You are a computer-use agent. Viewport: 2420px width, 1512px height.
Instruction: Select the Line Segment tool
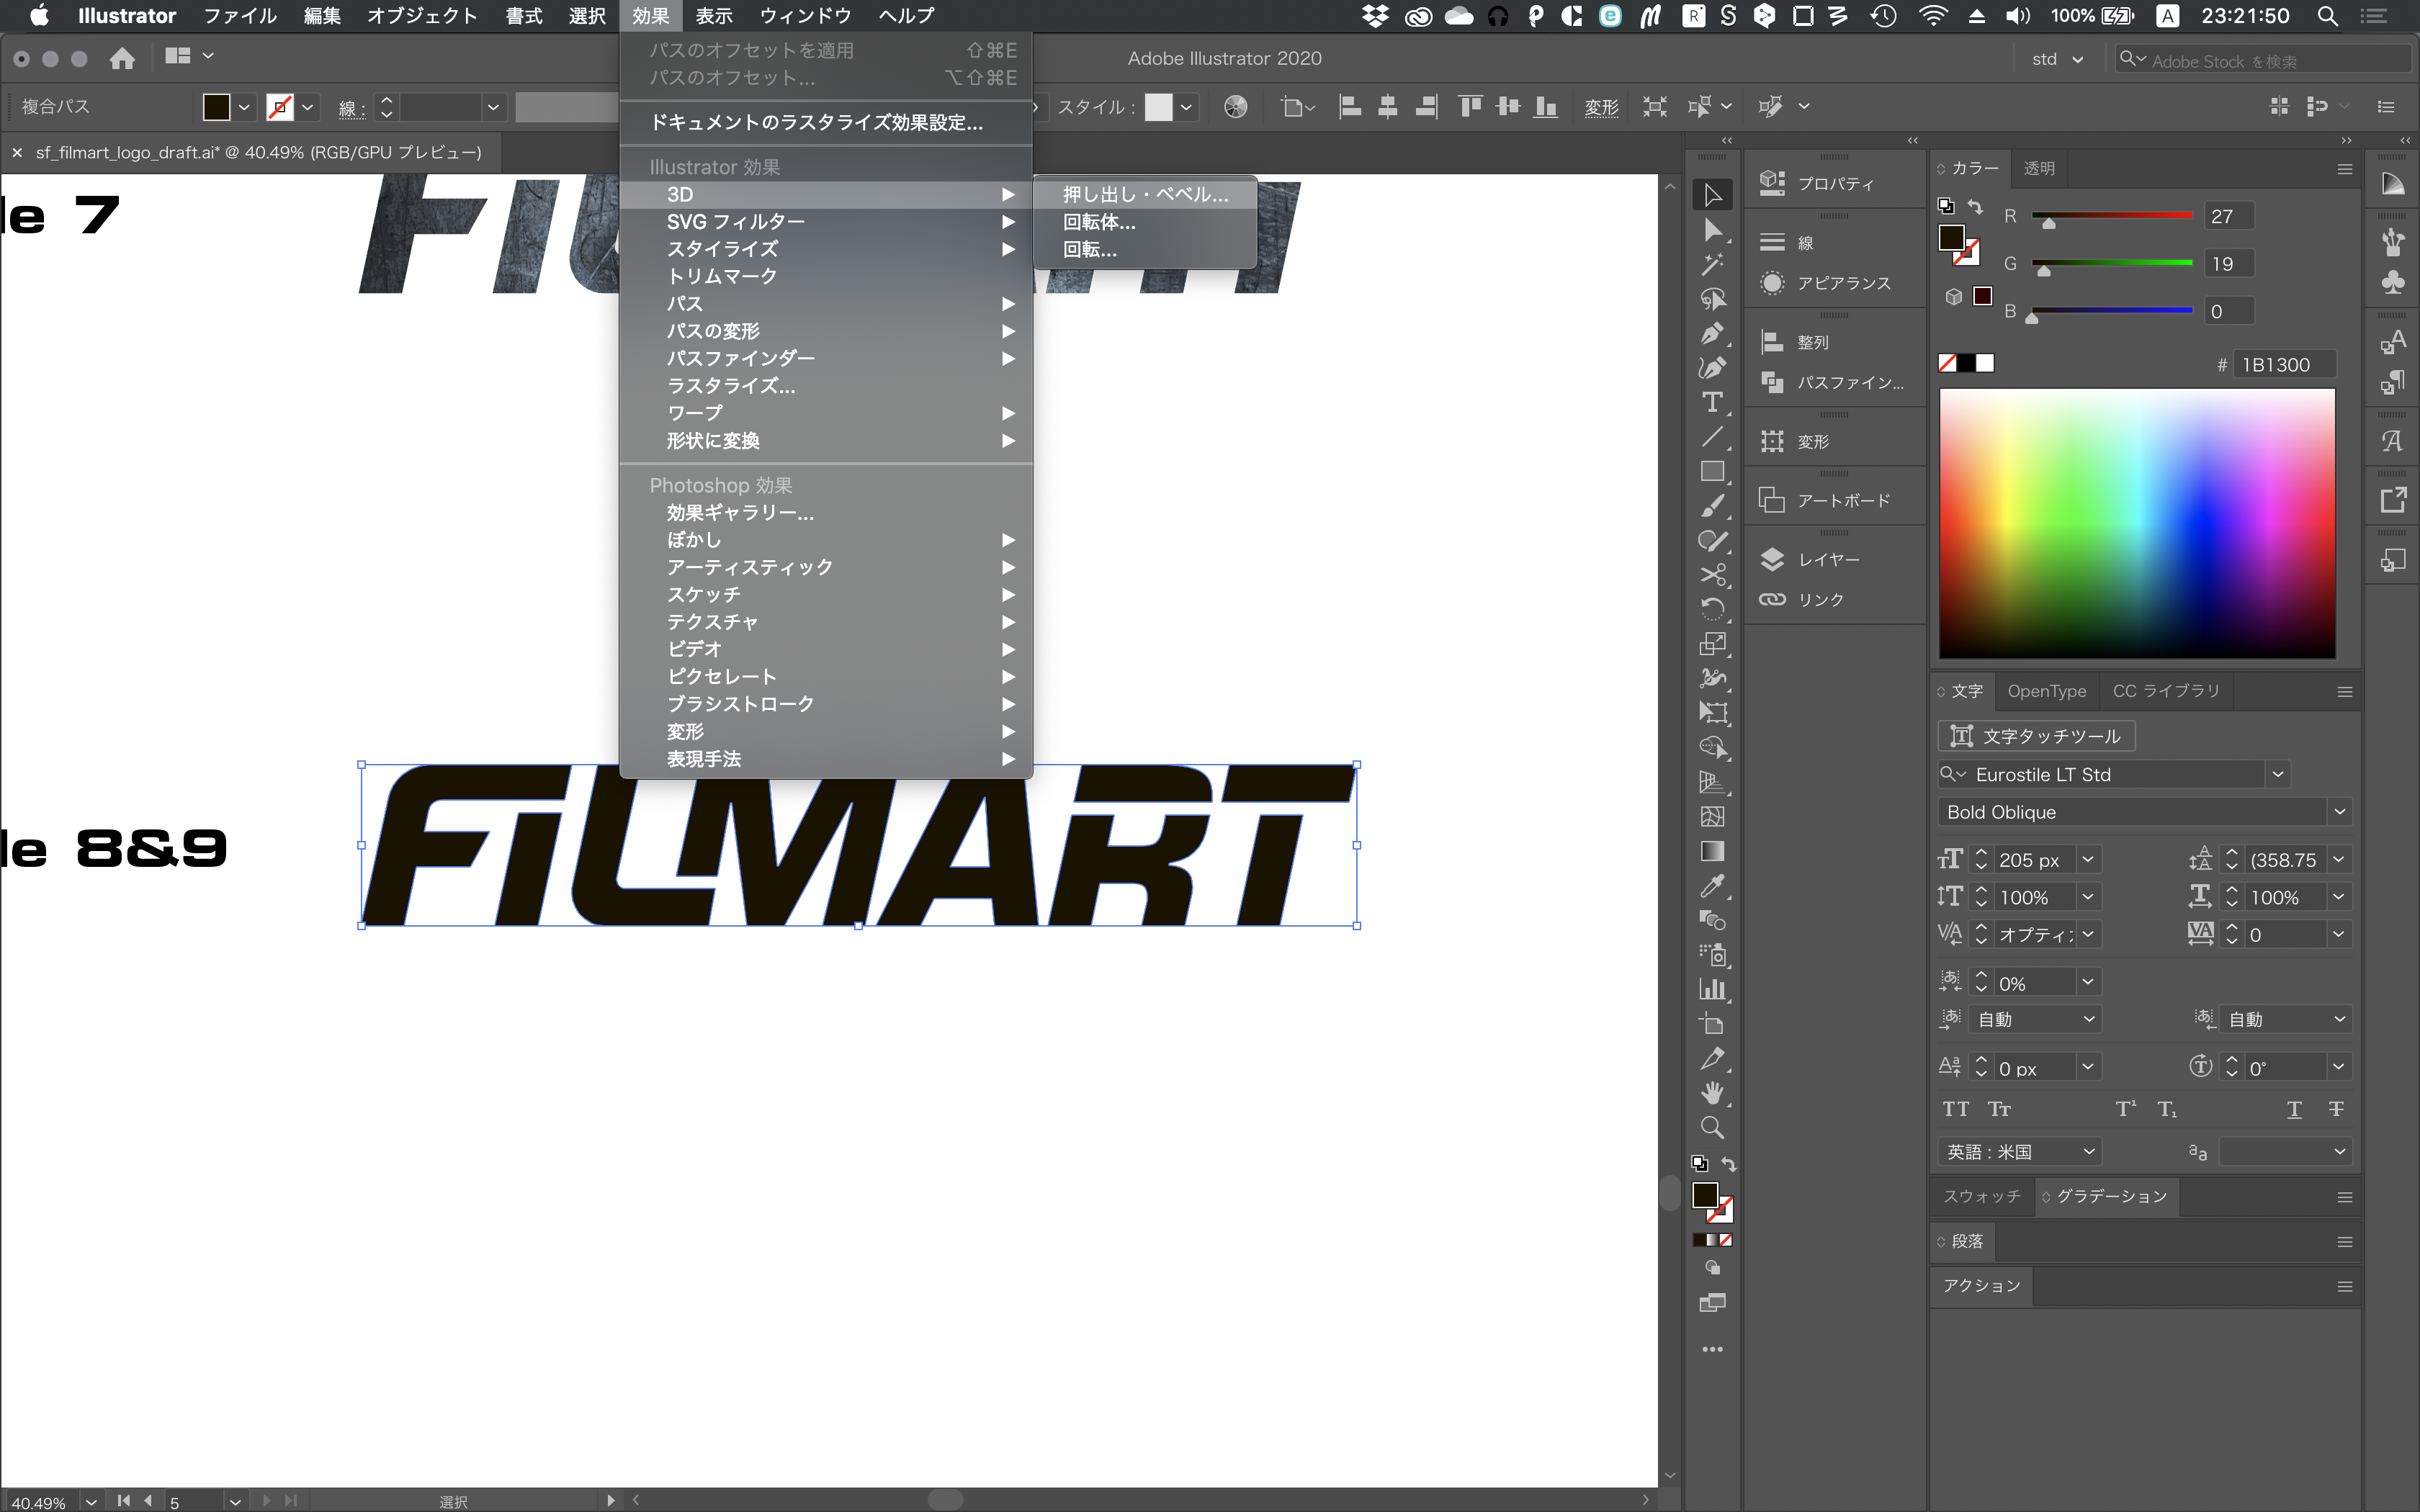pyautogui.click(x=1712, y=437)
